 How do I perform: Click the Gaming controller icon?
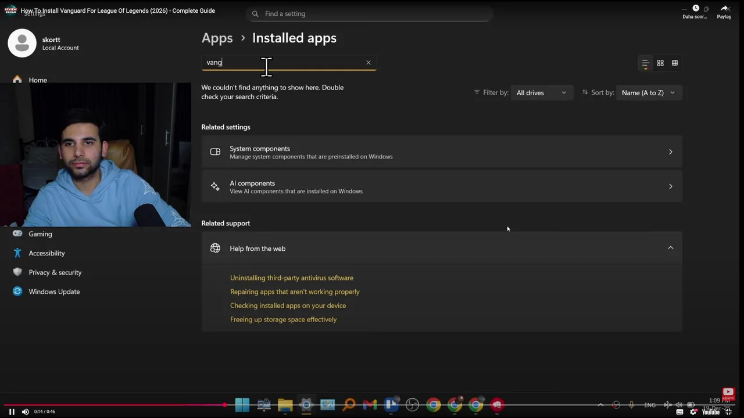[x=17, y=233]
